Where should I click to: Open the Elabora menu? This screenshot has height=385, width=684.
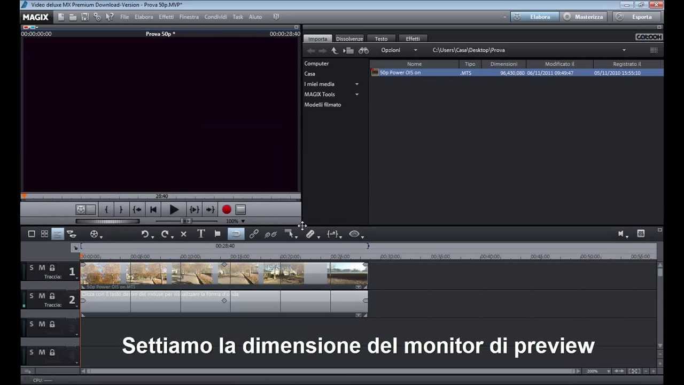click(144, 17)
